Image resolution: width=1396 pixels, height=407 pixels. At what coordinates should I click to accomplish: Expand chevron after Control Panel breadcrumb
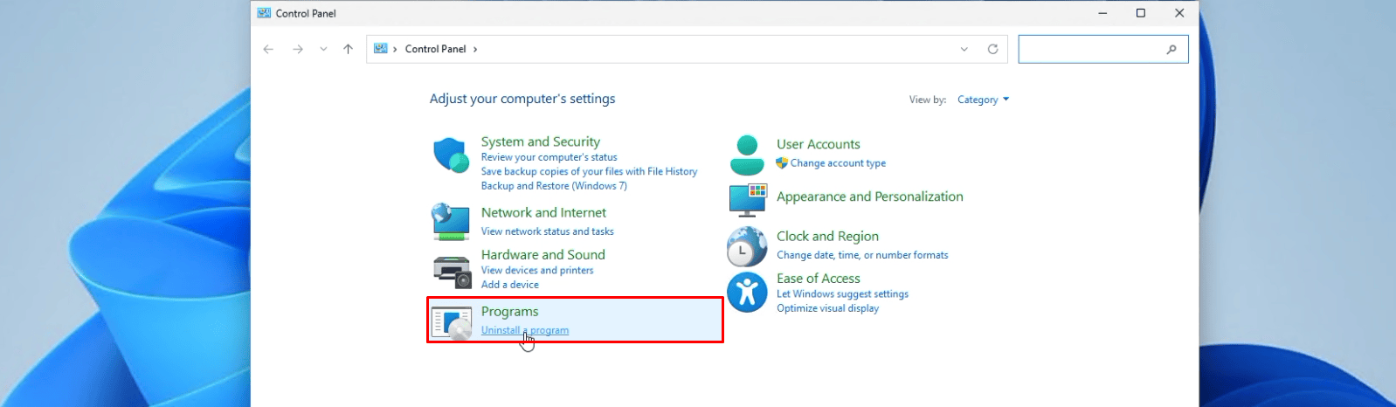coord(475,49)
